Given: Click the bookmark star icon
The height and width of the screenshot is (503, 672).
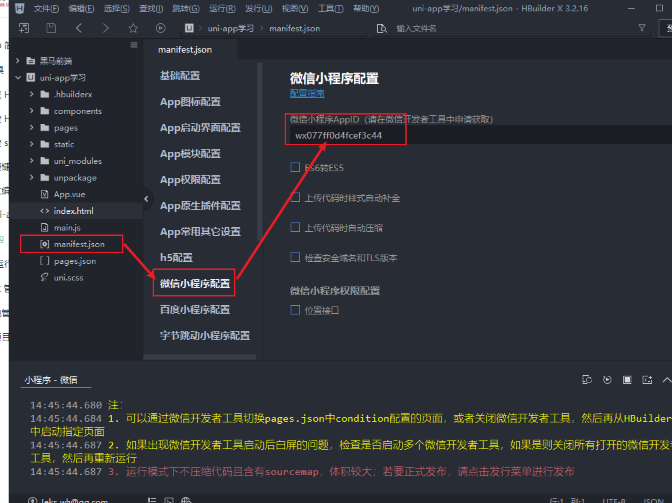Looking at the screenshot, I should [x=133, y=28].
